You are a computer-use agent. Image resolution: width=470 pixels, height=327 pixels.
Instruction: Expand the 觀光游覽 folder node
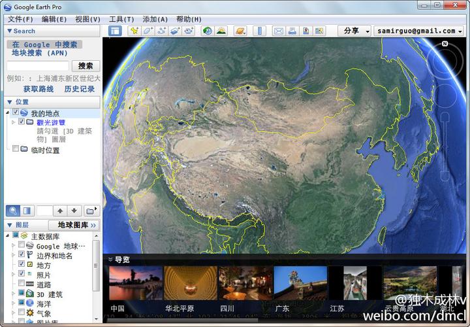[13, 122]
